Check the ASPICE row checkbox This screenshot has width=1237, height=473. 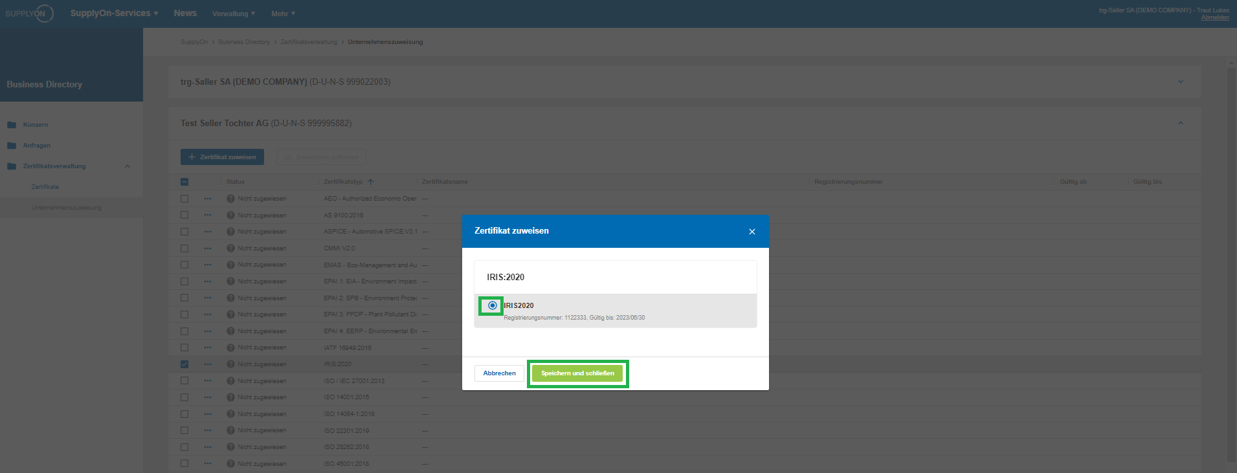[184, 232]
